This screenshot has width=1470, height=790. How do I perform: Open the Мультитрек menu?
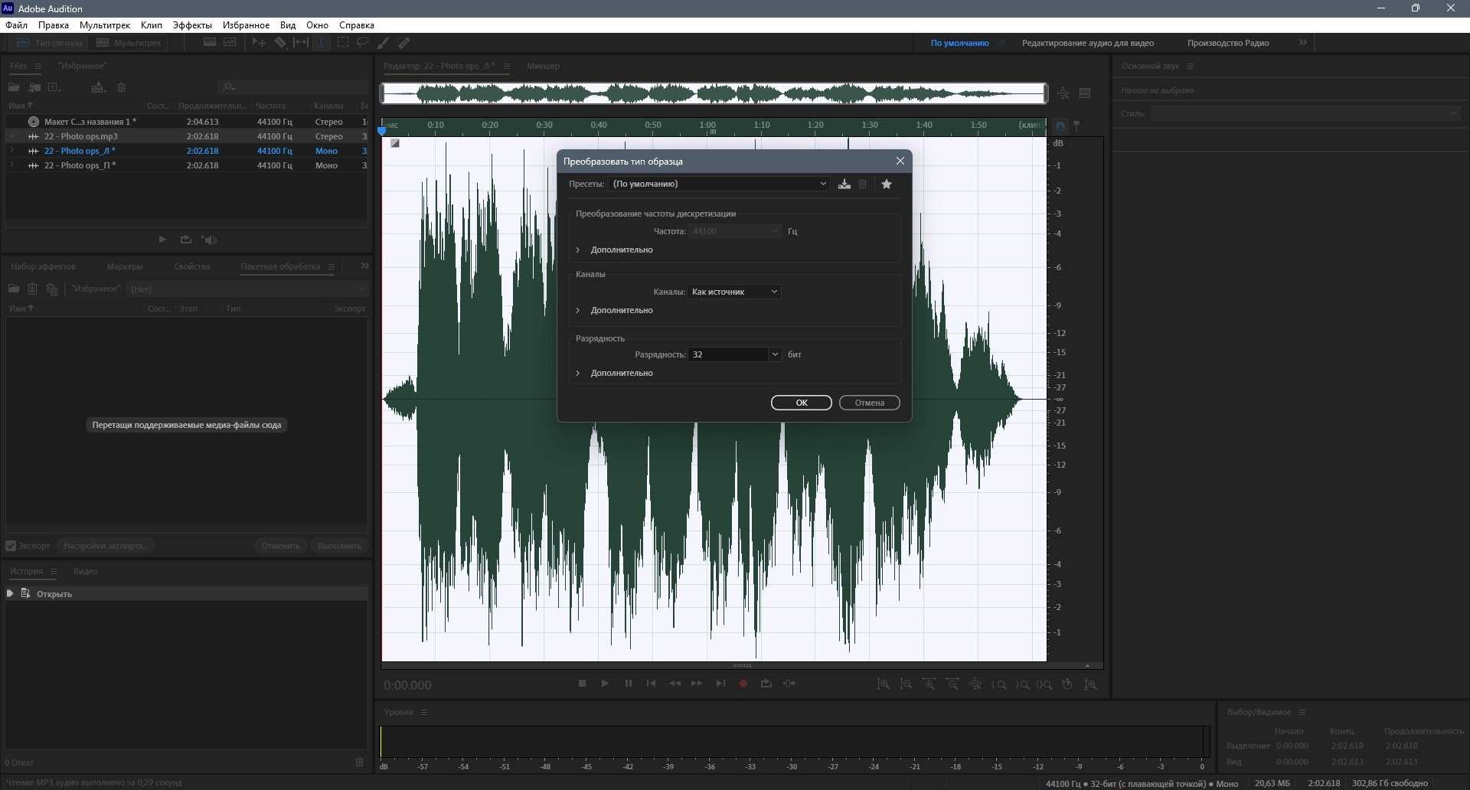[x=105, y=25]
